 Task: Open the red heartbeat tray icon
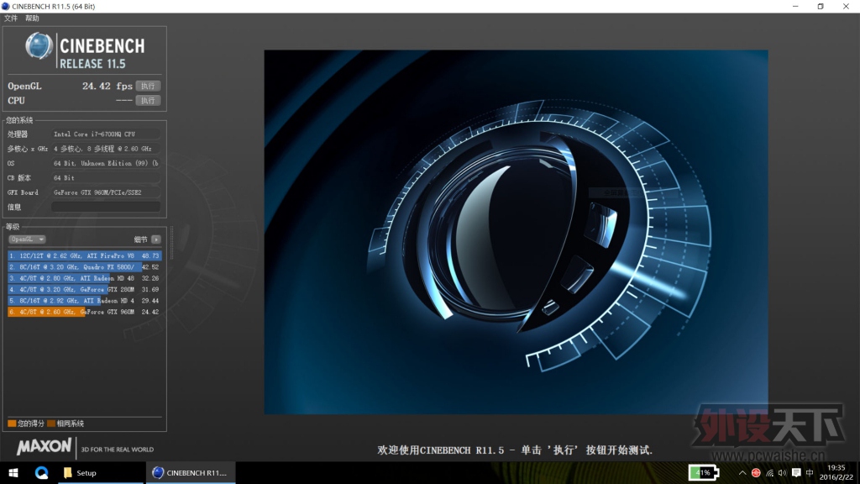click(756, 473)
